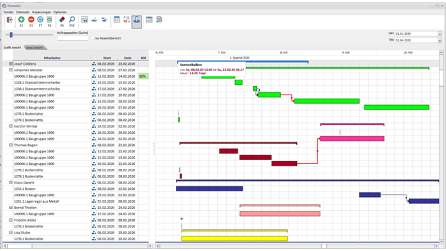Open the von start date dropdown

[x=440, y=34]
